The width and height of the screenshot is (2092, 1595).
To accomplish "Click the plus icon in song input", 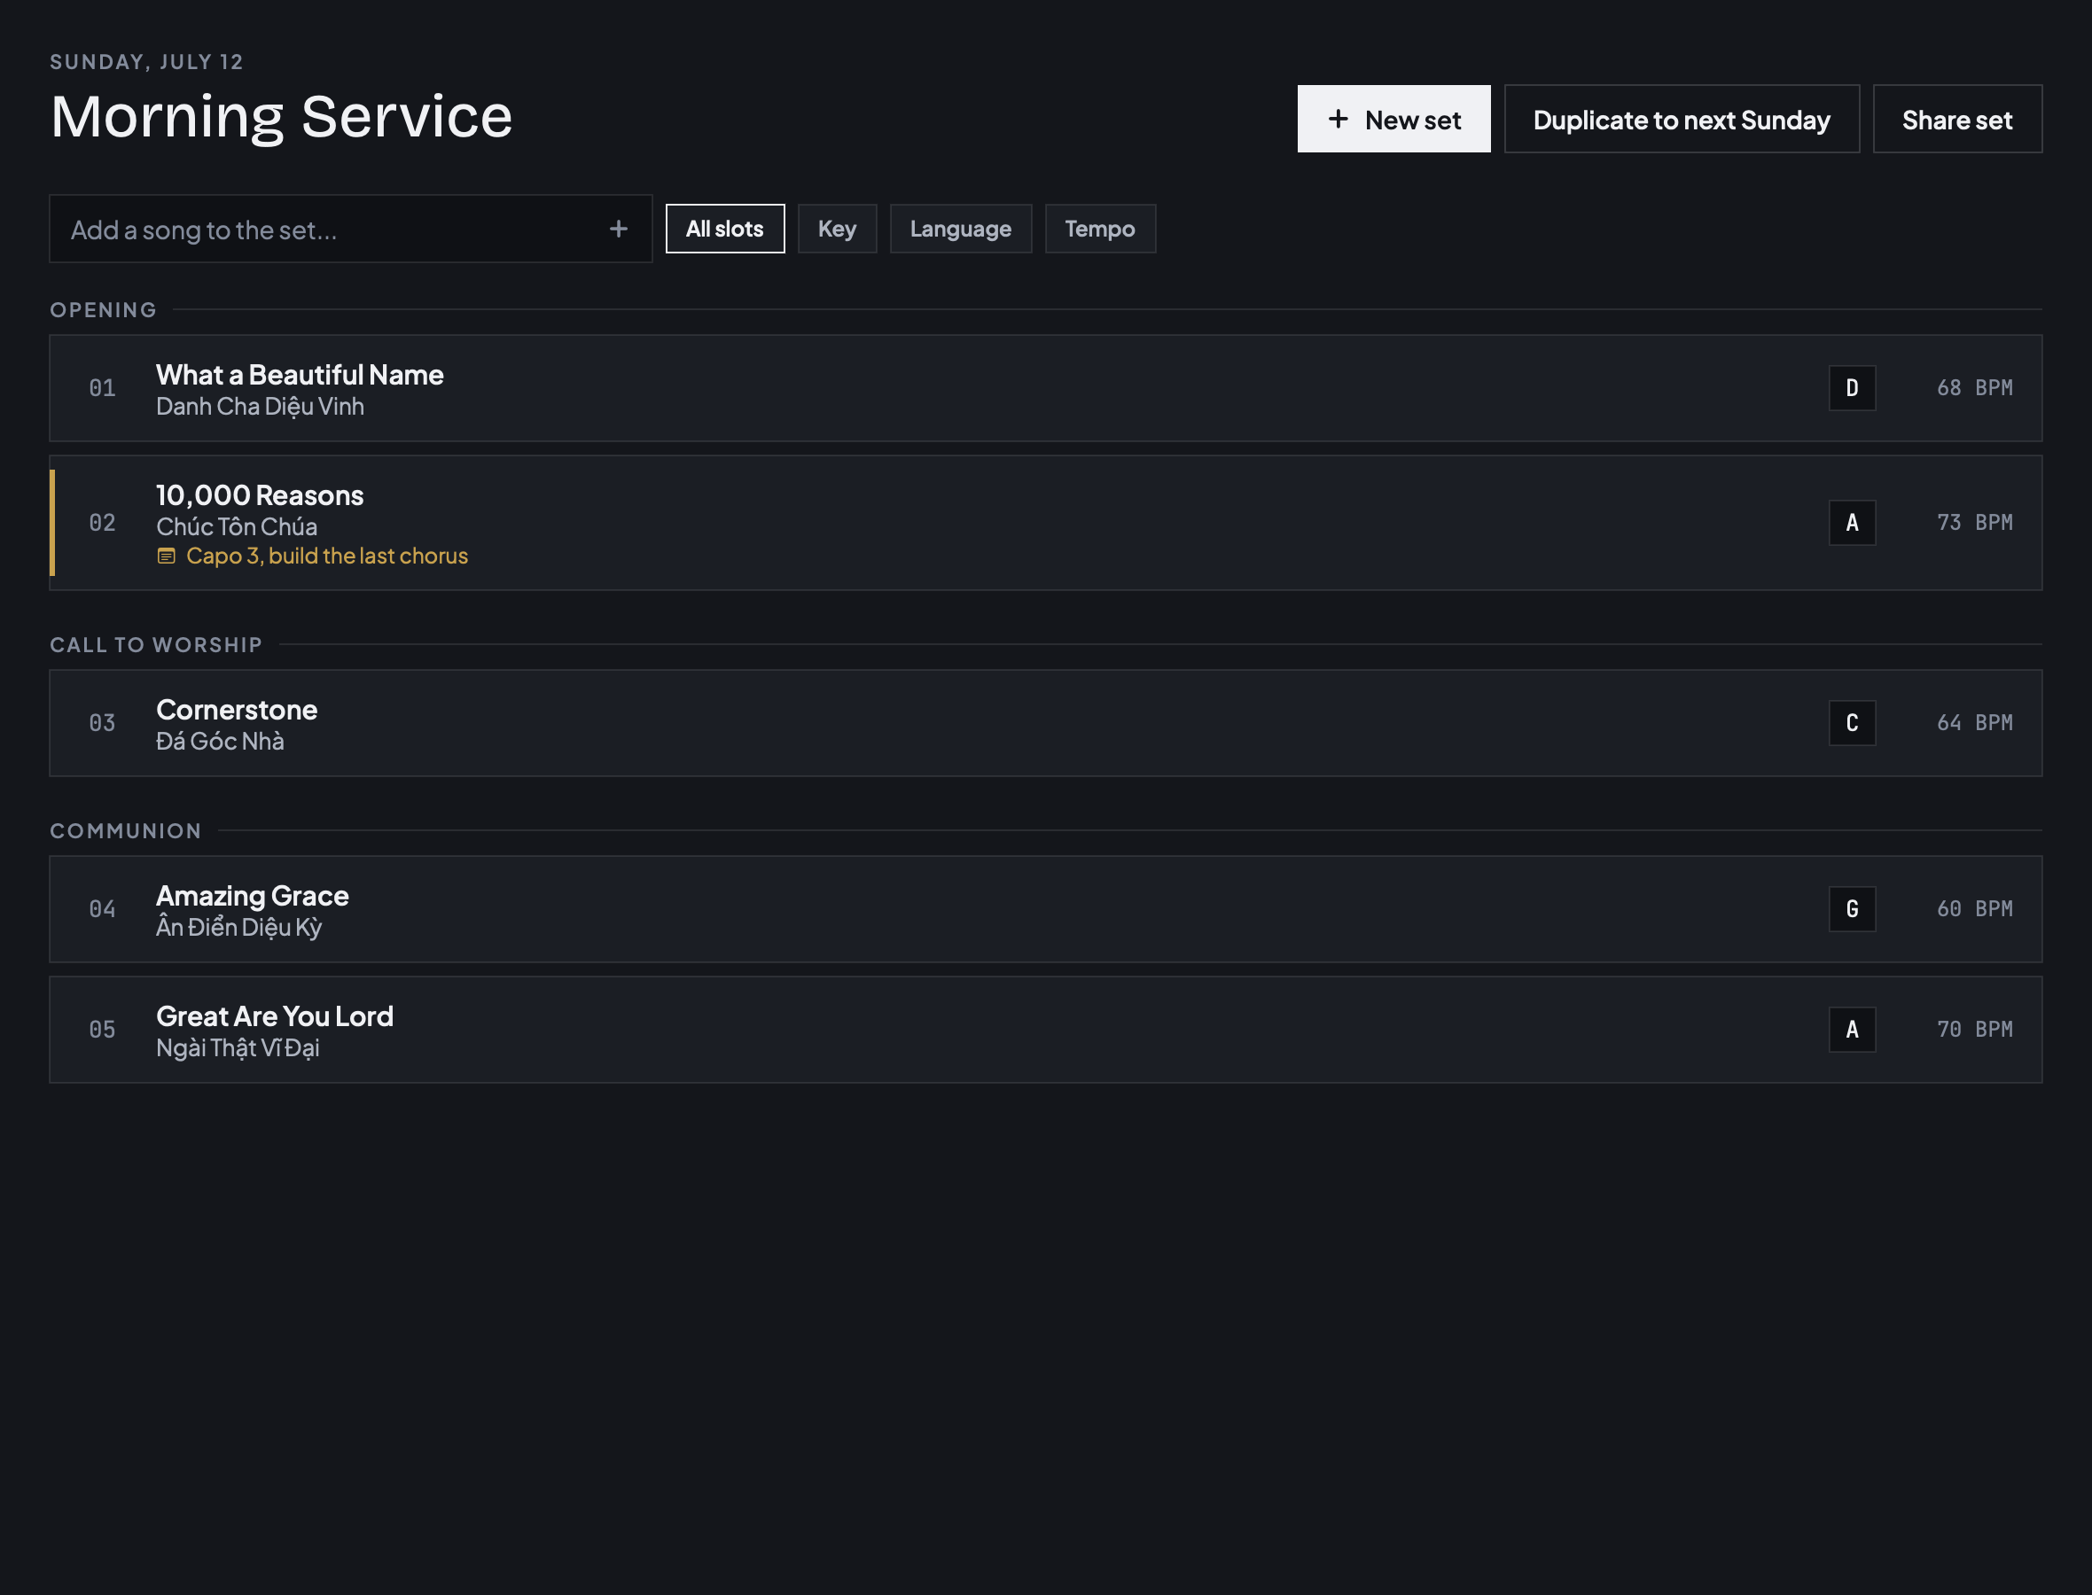I will (618, 229).
